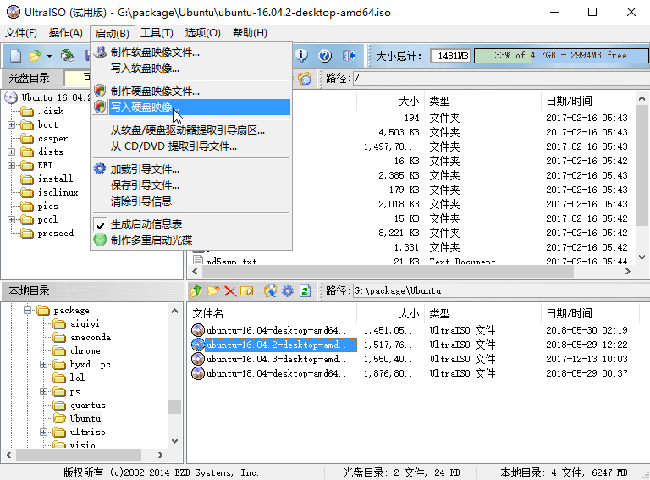The height and width of the screenshot is (480, 650).
Task: Click the ubuntu-16.04.3-desktop-amd file disc icon
Action: coord(198,359)
